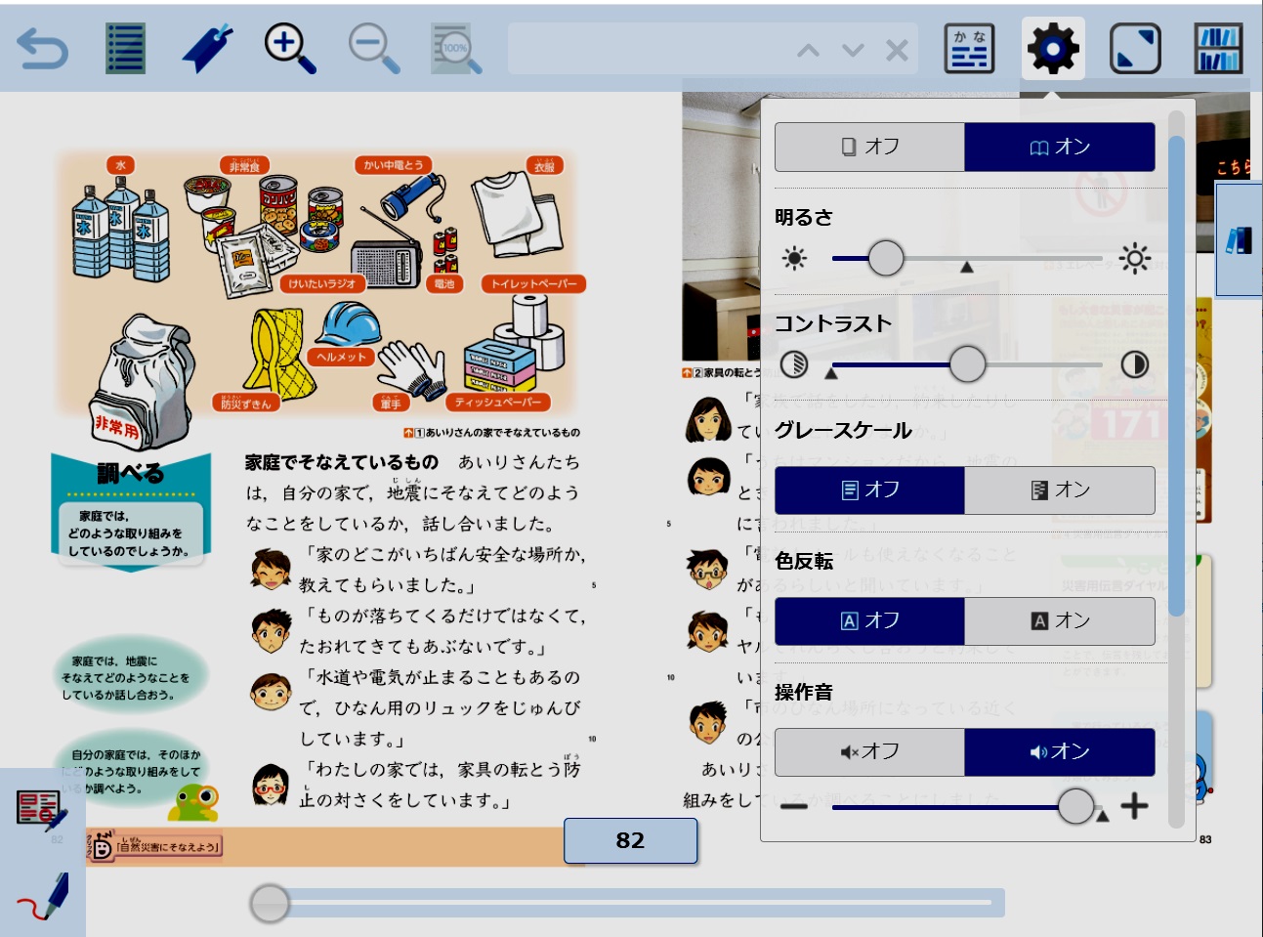Close settings via the gear icon

(1053, 49)
